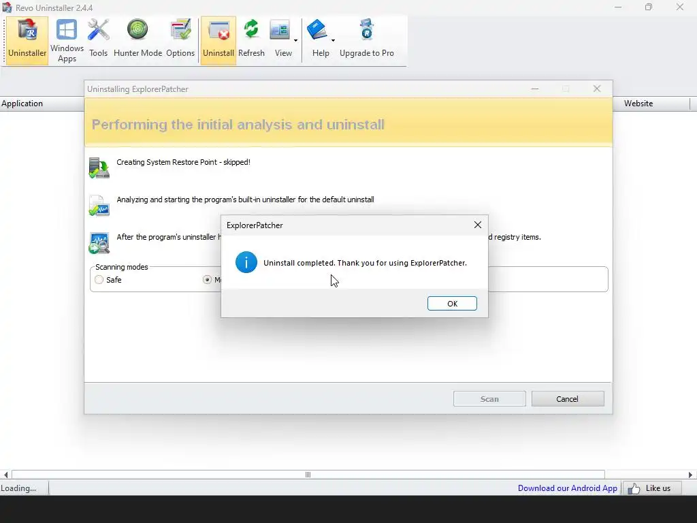
Task: Open the Windows Apps section
Action: 67,40
